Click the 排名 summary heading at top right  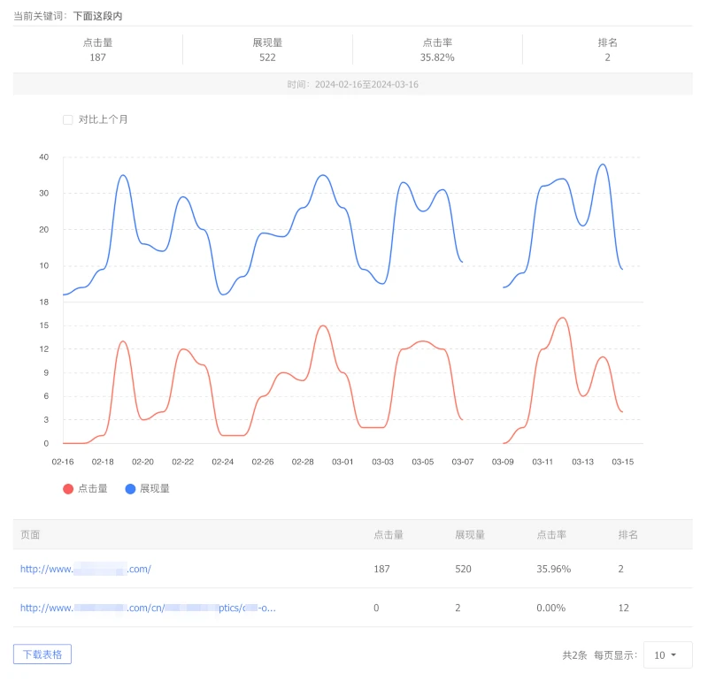[607, 42]
